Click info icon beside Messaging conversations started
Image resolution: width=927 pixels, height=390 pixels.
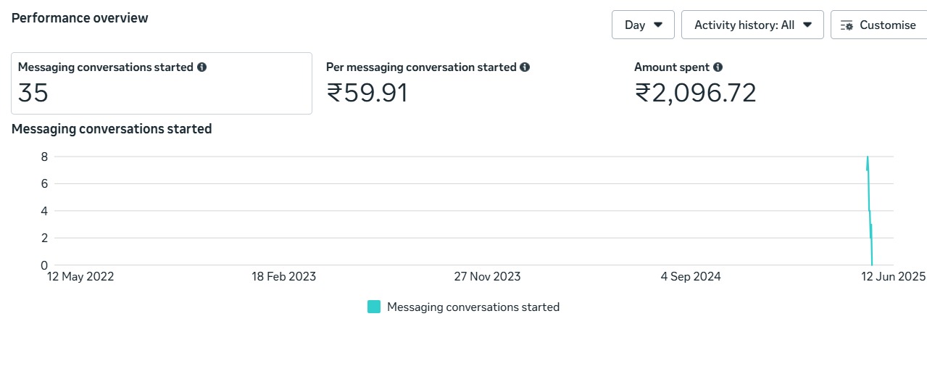click(x=201, y=67)
